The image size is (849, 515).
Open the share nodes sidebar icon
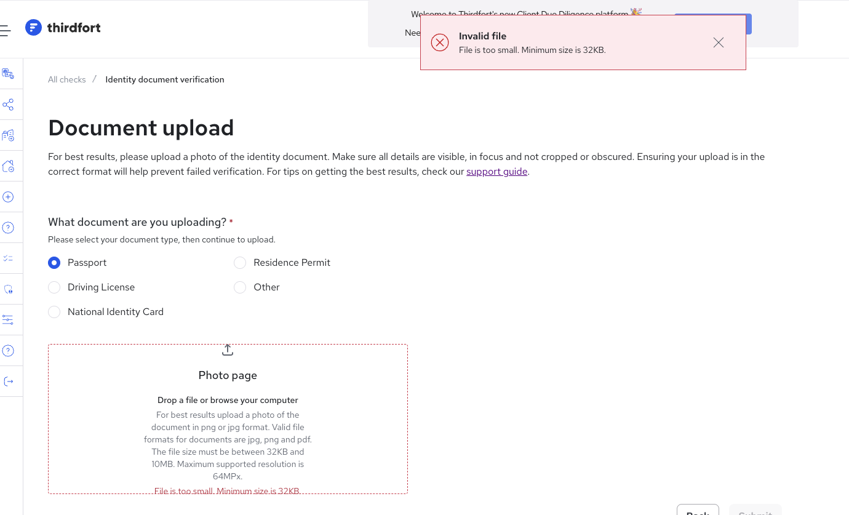coord(8,105)
